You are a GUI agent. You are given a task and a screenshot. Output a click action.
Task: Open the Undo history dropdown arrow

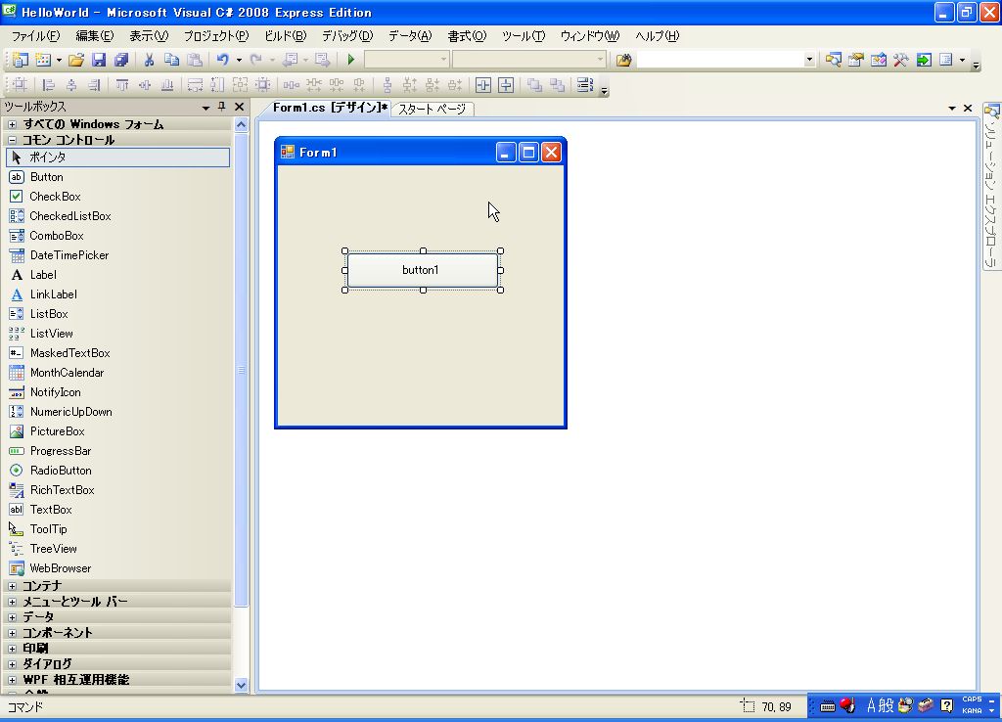coord(239,60)
